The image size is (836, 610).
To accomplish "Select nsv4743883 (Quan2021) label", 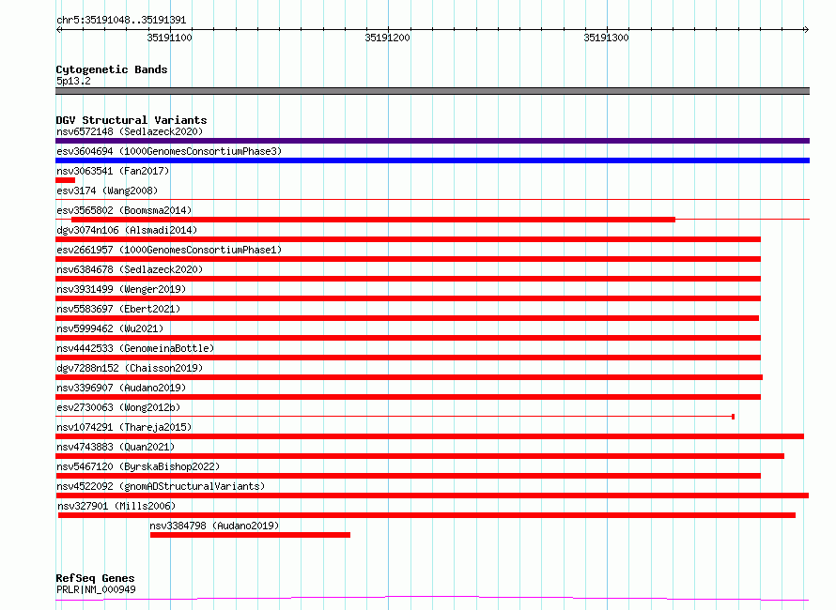I will 116,447.
